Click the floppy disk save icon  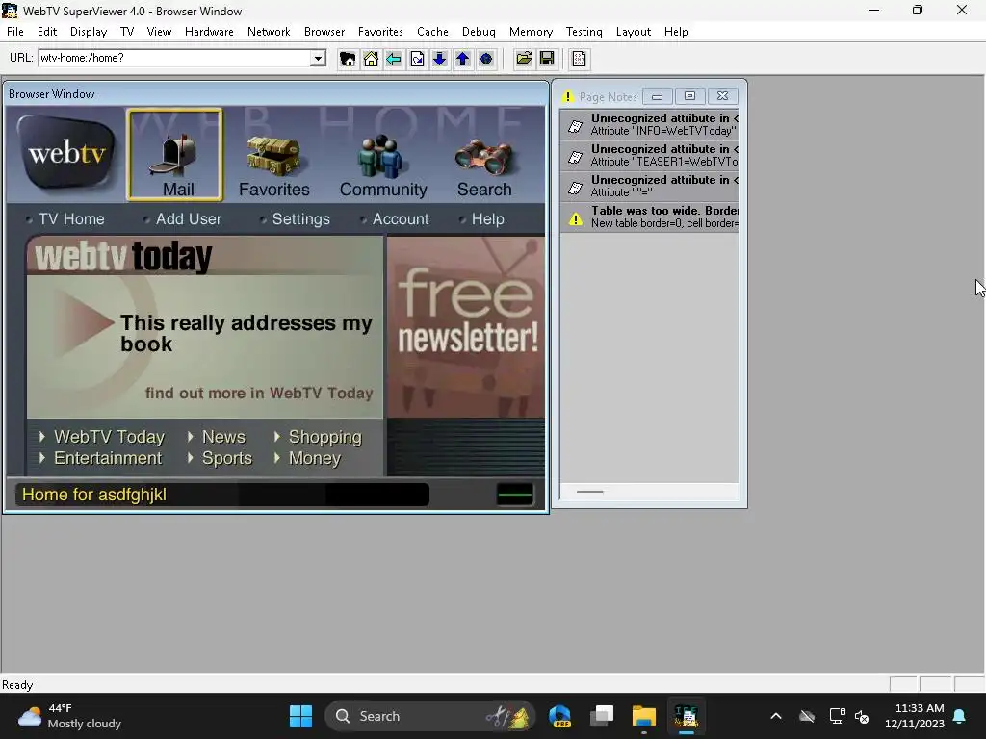[x=547, y=59]
